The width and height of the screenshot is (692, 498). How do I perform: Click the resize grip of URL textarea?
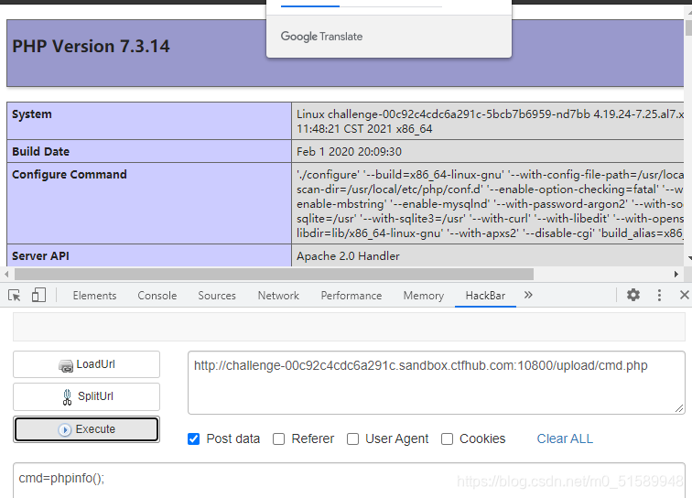(x=679, y=409)
